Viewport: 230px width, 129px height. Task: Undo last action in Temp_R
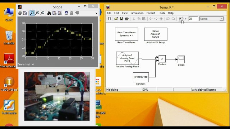click(168, 19)
